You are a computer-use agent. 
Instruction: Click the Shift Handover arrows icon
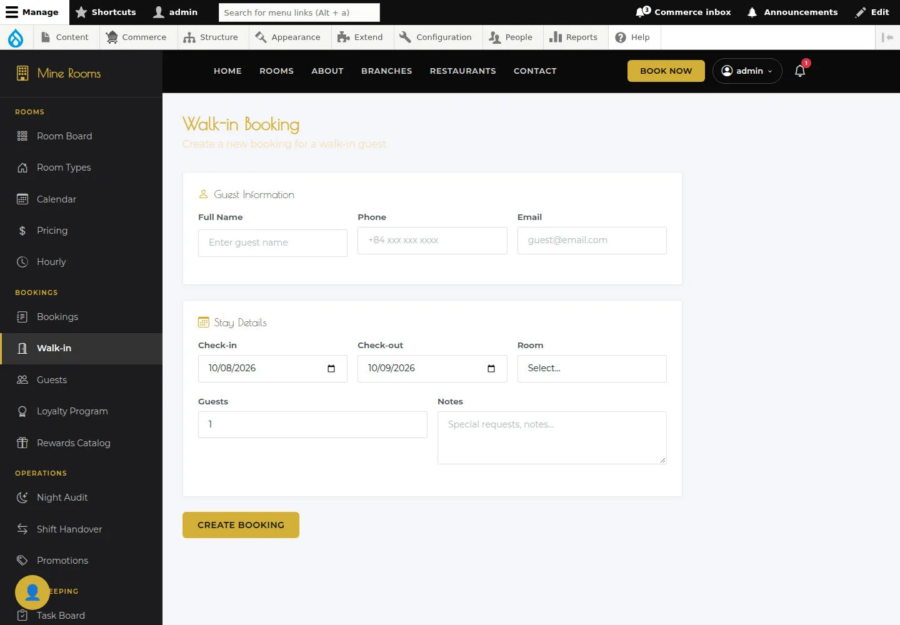[x=22, y=529]
